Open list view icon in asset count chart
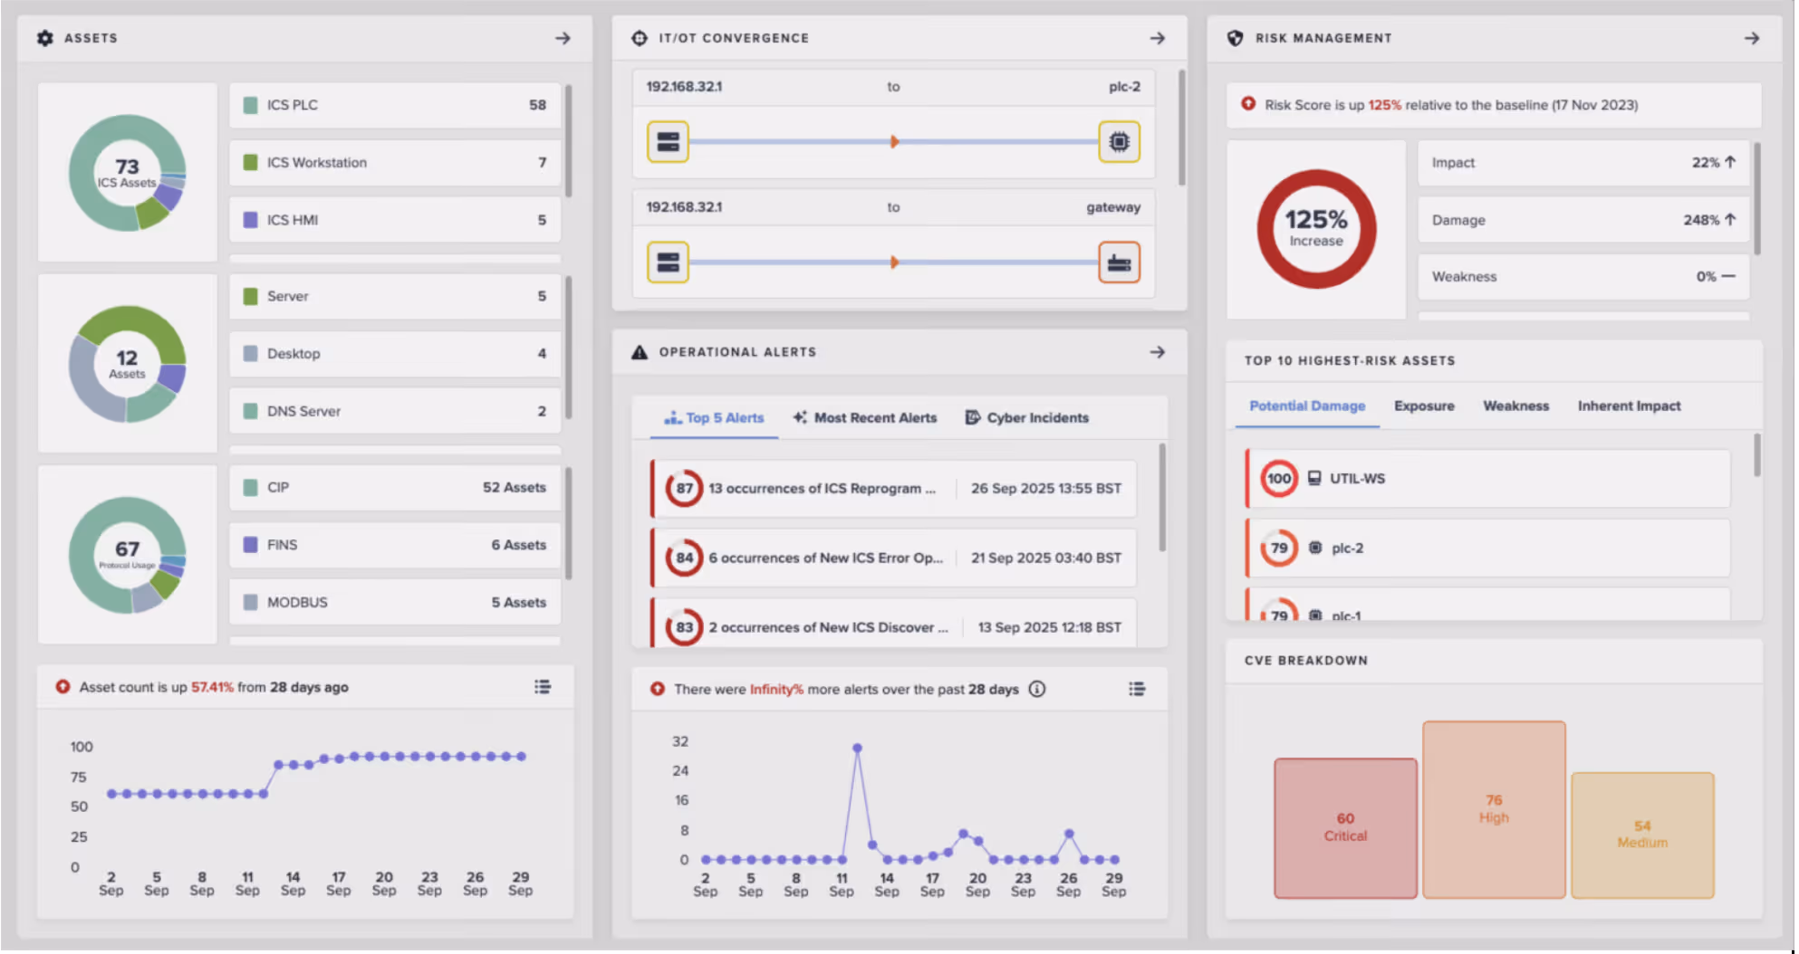Viewport: 1799px width, 954px height. pyautogui.click(x=543, y=687)
